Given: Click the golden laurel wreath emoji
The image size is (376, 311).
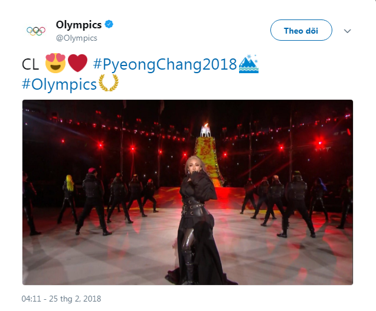Looking at the screenshot, I should point(108,84).
